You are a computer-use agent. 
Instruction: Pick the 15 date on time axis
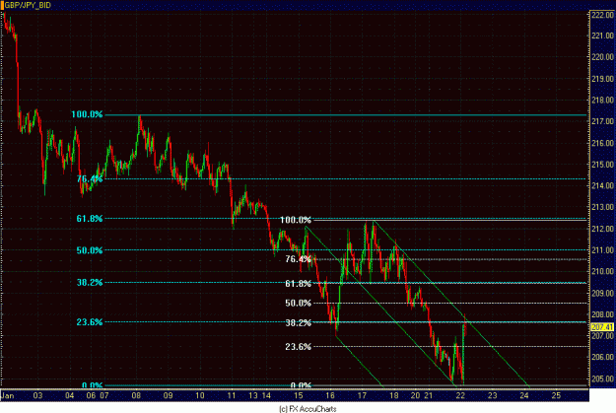click(x=299, y=395)
